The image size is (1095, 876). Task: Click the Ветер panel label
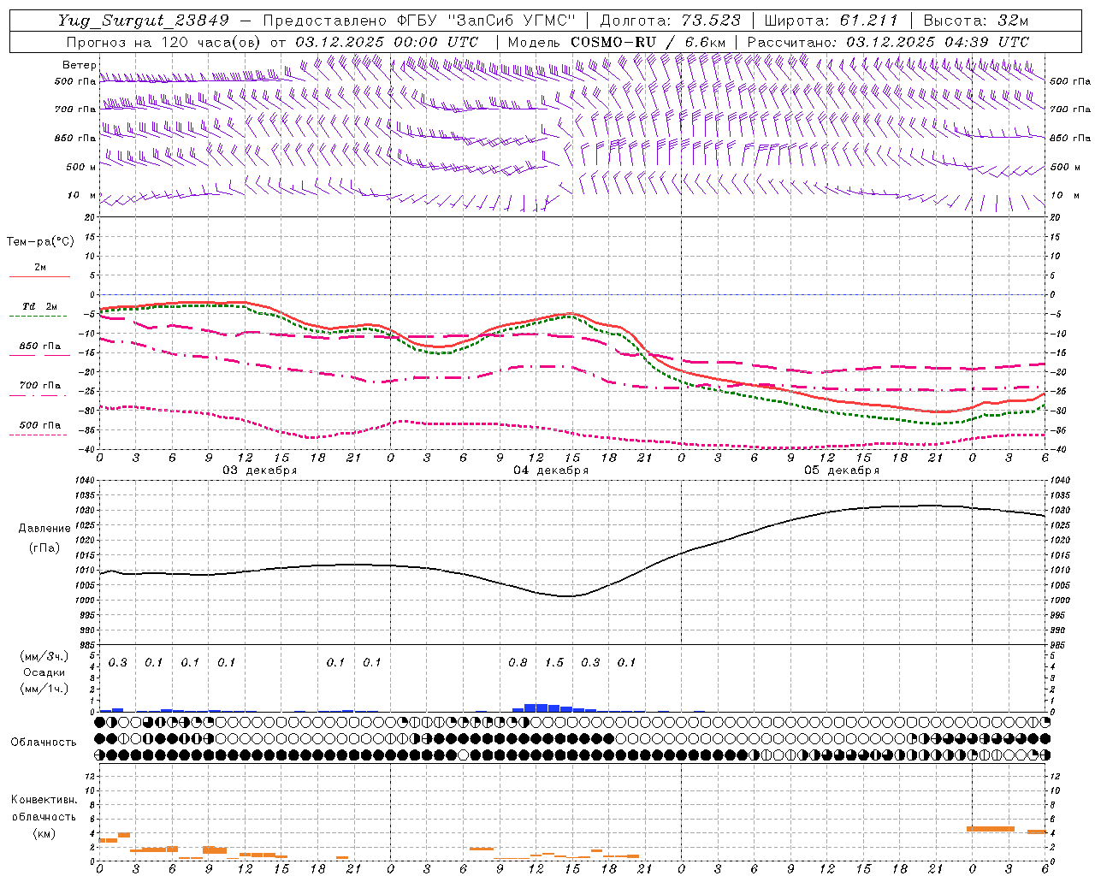click(79, 65)
